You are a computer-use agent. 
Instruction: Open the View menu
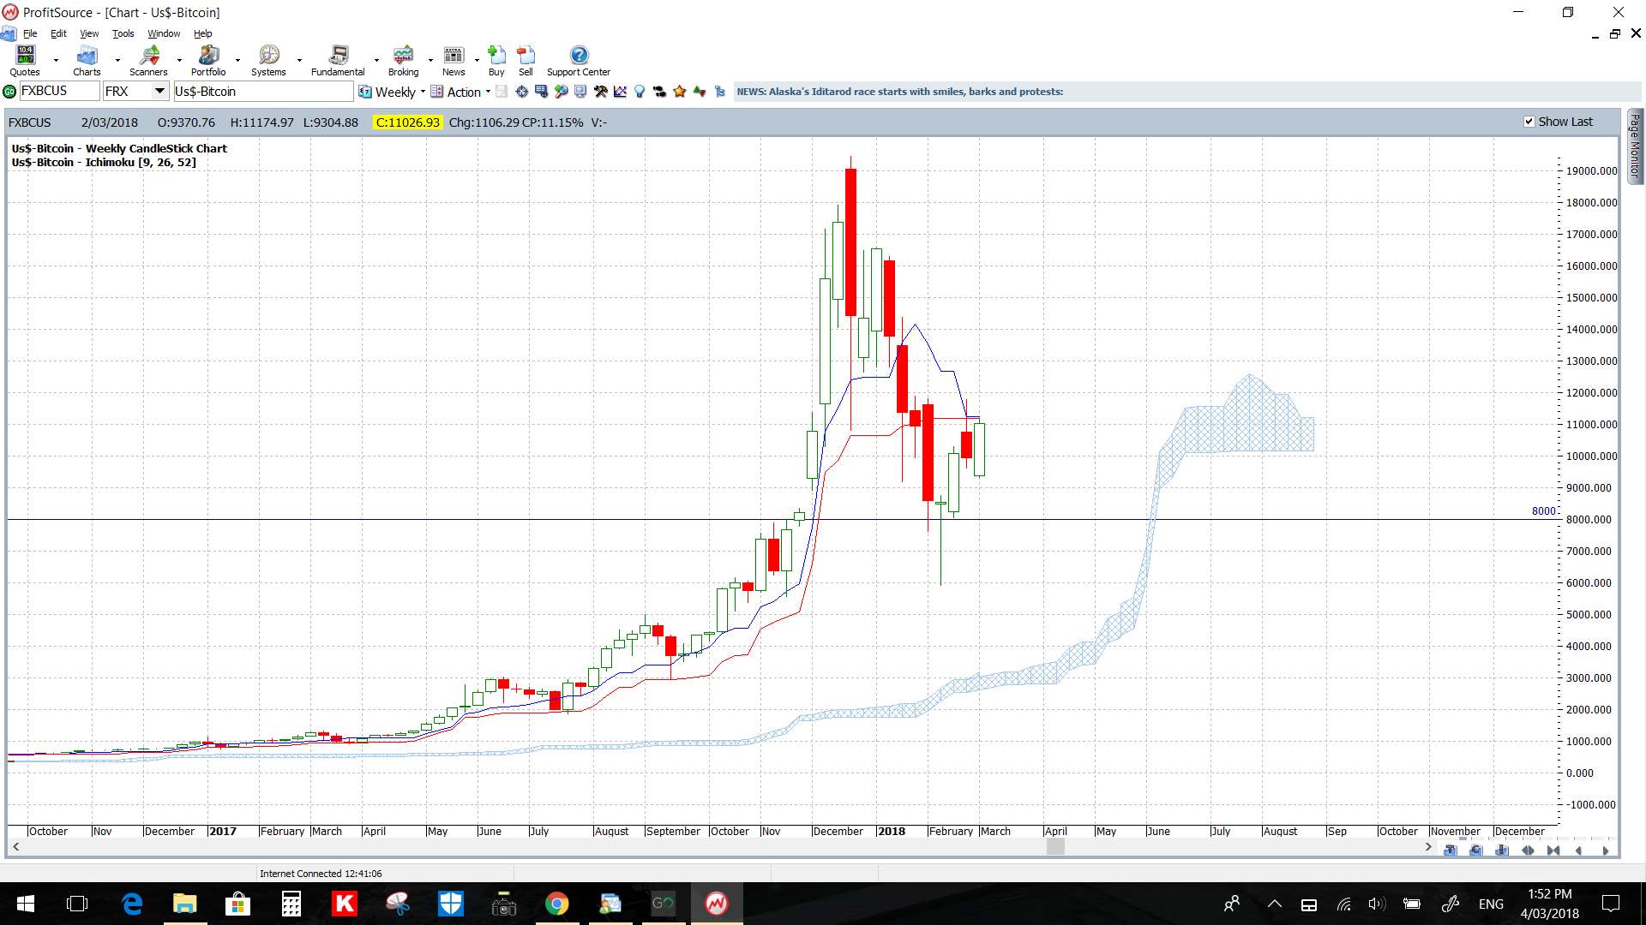tap(89, 33)
